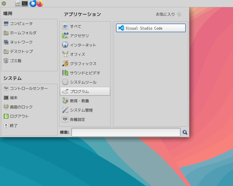Click the オフィス pencil cup icon
The height and width of the screenshot is (186, 233).
(x=65, y=54)
